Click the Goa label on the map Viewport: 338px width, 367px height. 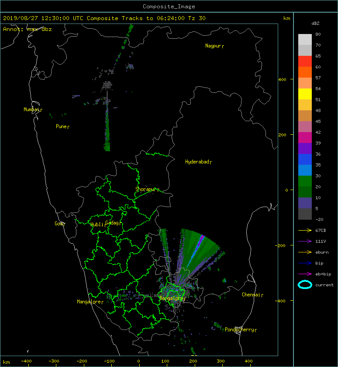click(x=59, y=224)
